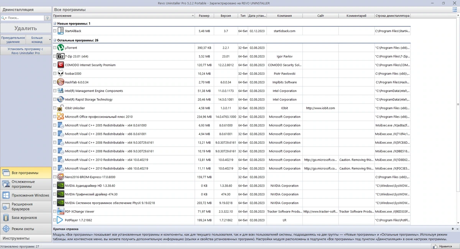Click the foobar2000 alien icon
Viewport: 460px width, 249px height.
click(60, 74)
